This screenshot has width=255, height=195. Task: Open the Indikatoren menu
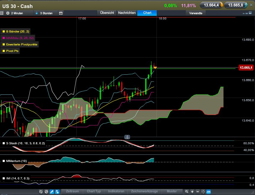(x=116, y=191)
